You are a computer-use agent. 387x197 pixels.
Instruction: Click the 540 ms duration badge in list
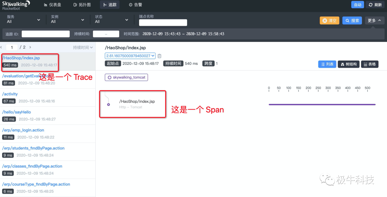[10, 65]
